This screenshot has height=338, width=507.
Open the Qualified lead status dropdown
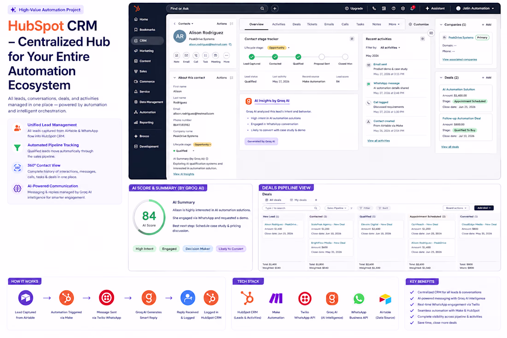point(183,151)
